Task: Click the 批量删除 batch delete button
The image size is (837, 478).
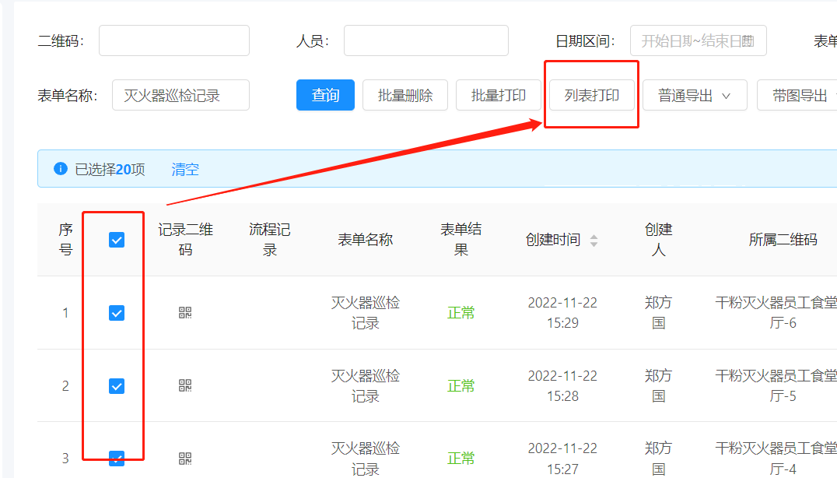Action: (404, 94)
